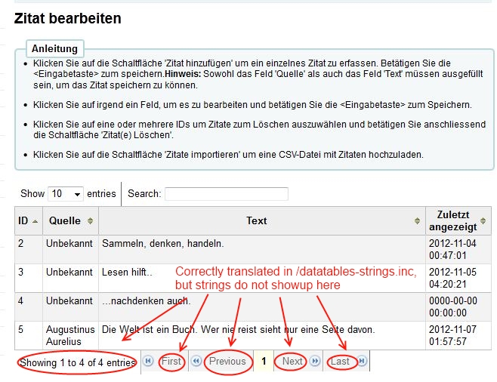
Task: Go to the Next page
Action: (x=292, y=362)
